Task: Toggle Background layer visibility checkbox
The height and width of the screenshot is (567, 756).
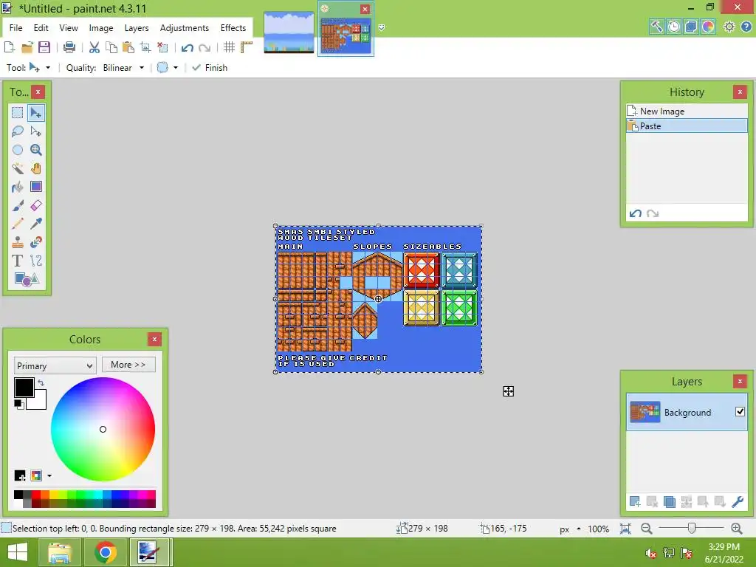Action: click(x=740, y=412)
